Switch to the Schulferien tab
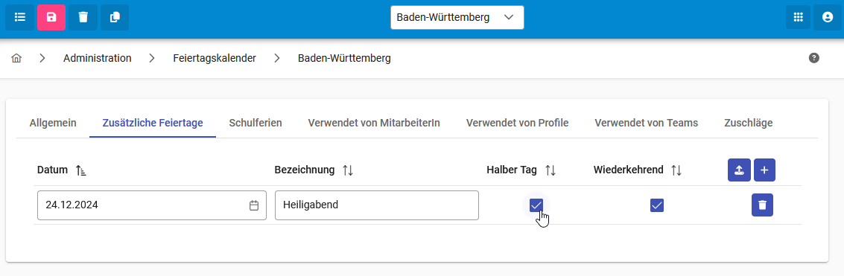The height and width of the screenshot is (276, 844). tap(256, 123)
